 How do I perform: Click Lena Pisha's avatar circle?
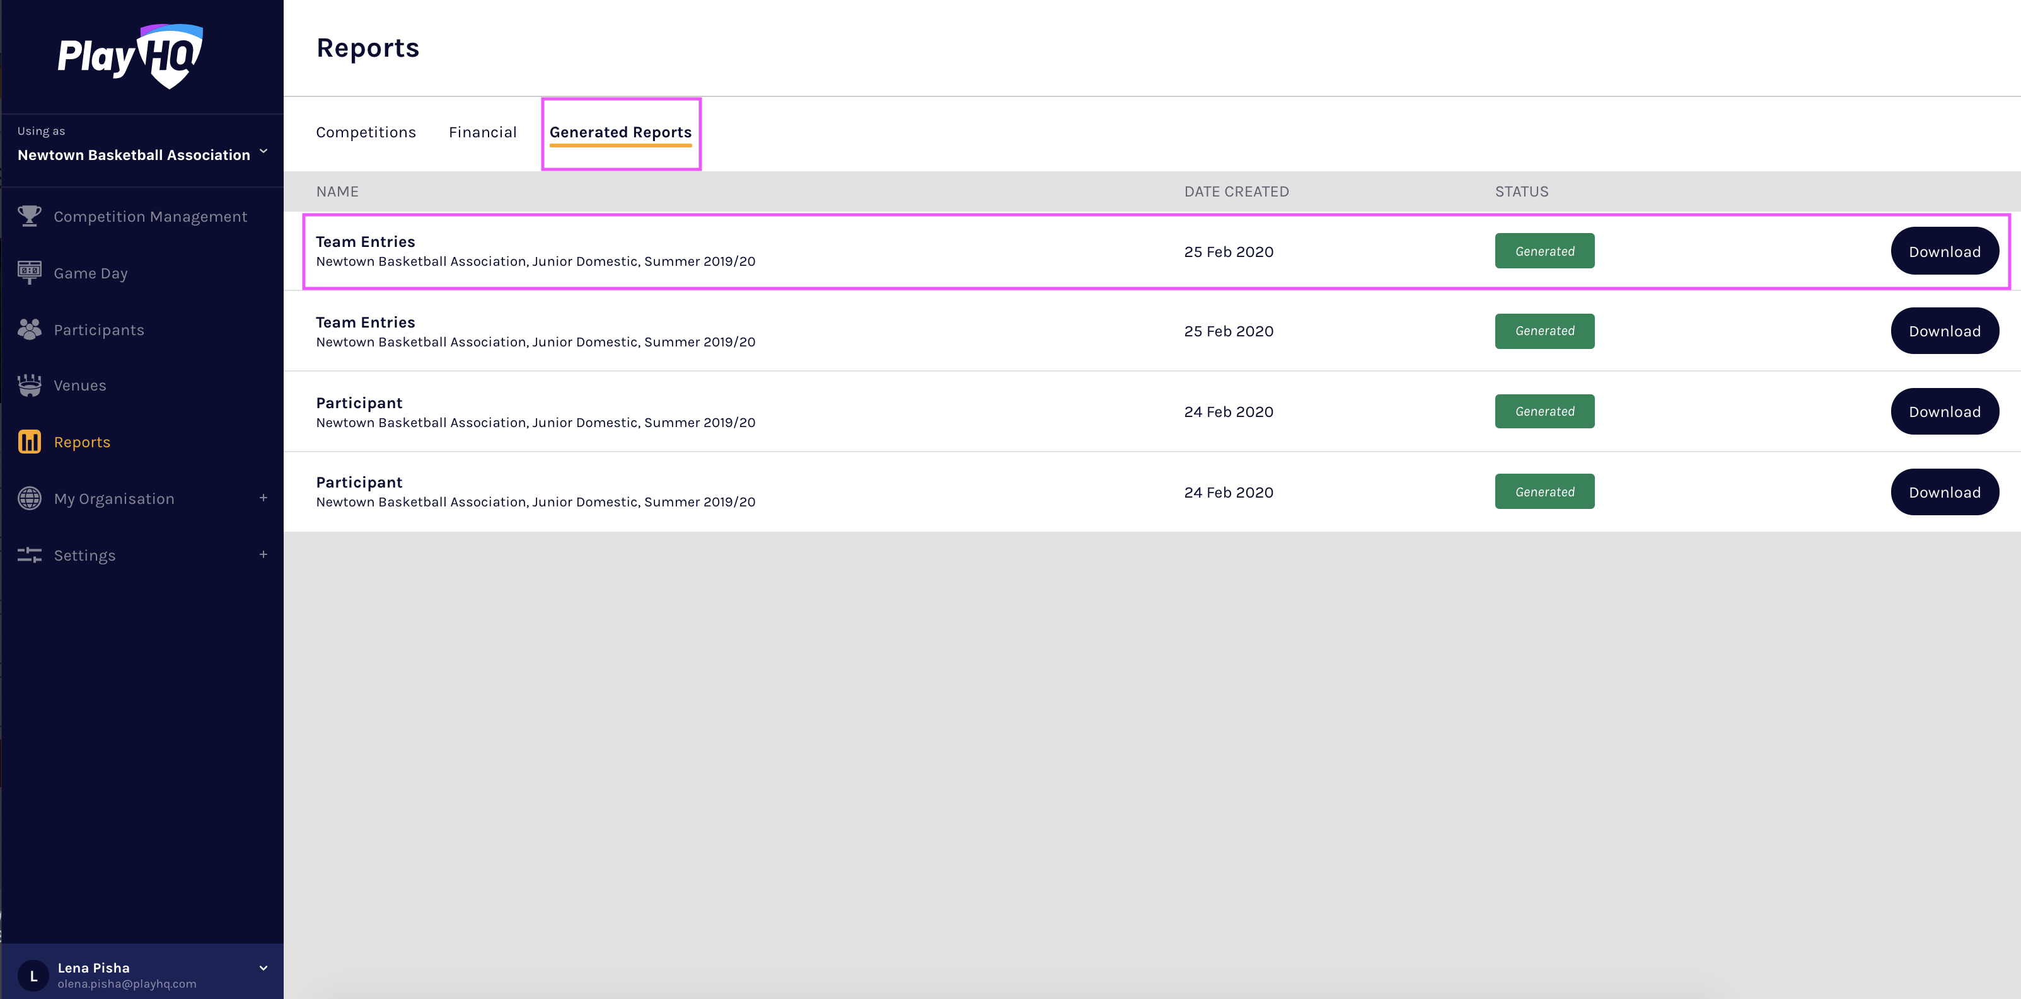(33, 976)
